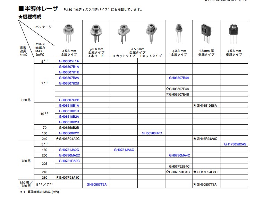Open the GH06510B2A link
The width and height of the screenshot is (272, 197).
[69, 116]
